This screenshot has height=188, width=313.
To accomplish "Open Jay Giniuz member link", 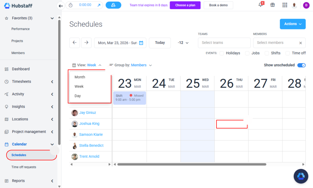I will tap(88, 113).
